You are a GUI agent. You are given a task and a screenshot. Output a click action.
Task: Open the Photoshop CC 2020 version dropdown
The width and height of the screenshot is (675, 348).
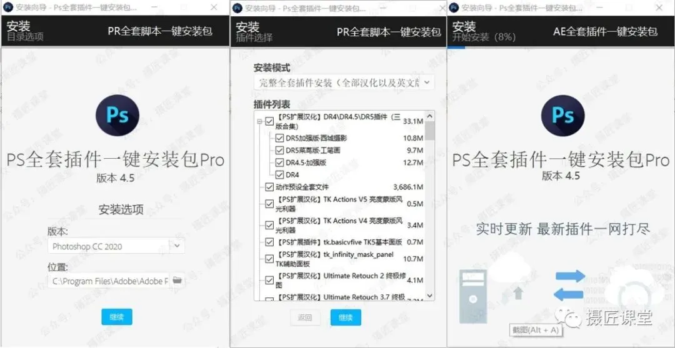click(116, 246)
